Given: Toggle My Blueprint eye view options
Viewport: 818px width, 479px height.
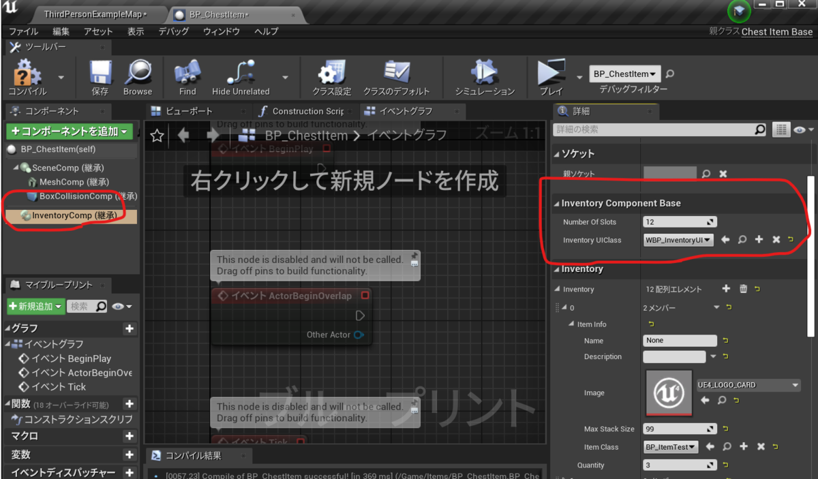Looking at the screenshot, I should [123, 307].
